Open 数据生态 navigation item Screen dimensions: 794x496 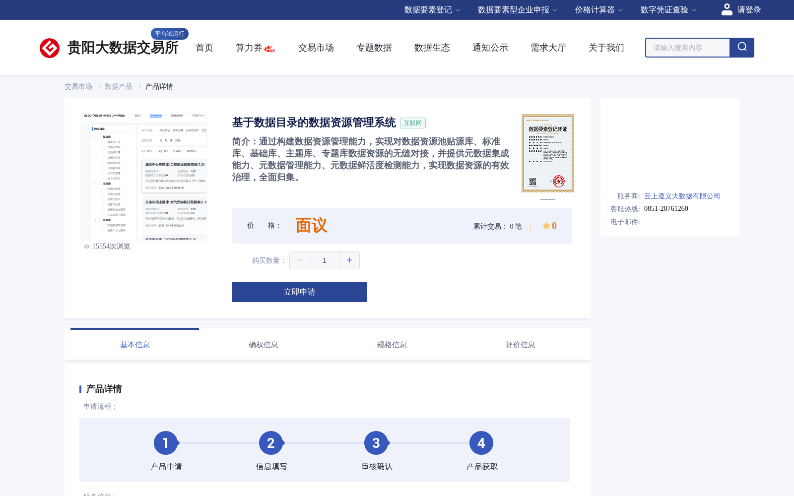click(x=432, y=48)
